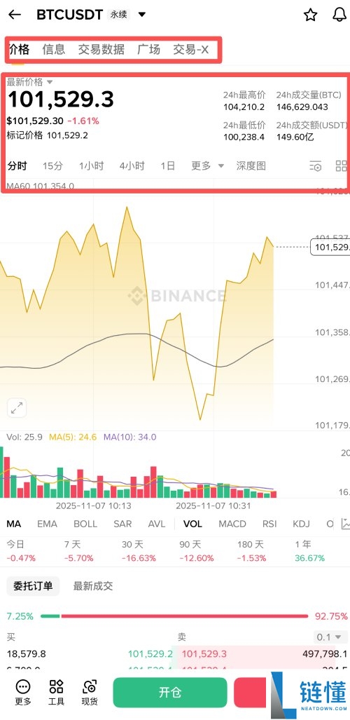Open chart settings icon beside depth chart

coord(316,166)
